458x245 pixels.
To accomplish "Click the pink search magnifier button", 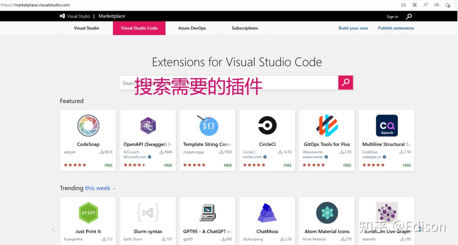I will (345, 82).
